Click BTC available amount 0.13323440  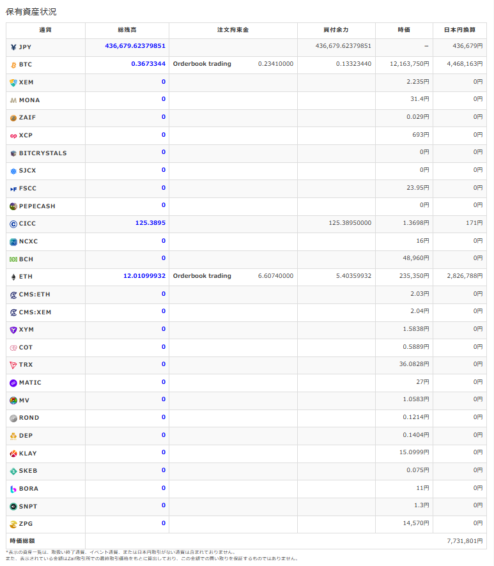[353, 63]
